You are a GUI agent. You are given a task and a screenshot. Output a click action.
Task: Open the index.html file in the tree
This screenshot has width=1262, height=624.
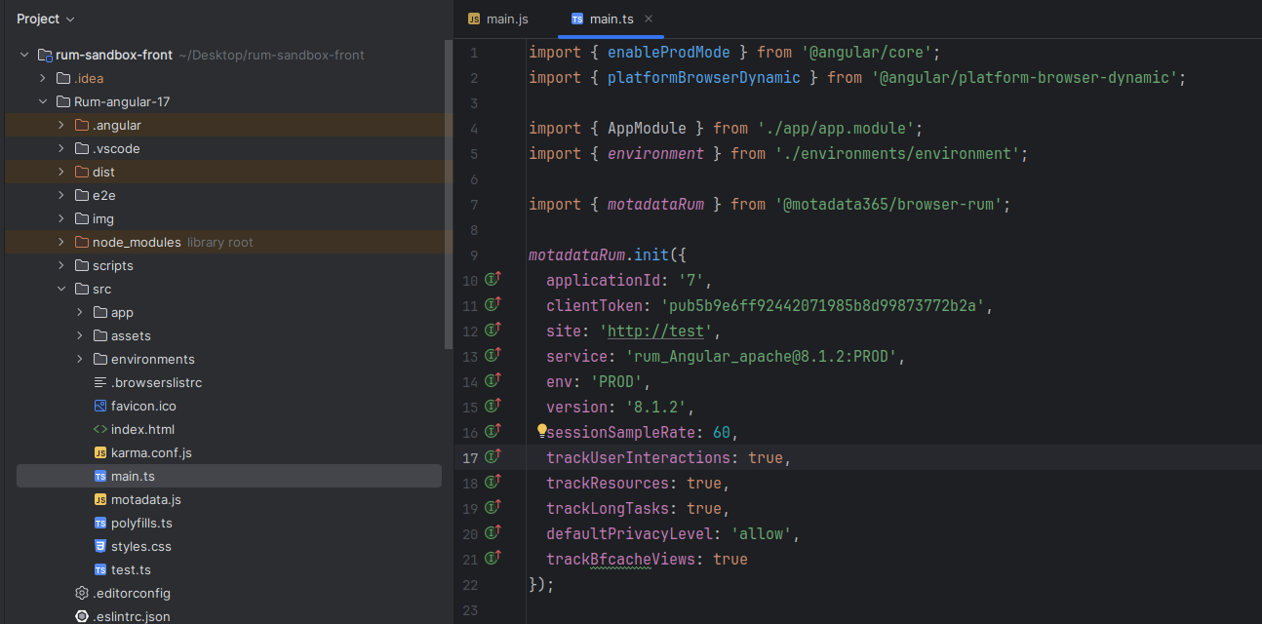tap(142, 429)
